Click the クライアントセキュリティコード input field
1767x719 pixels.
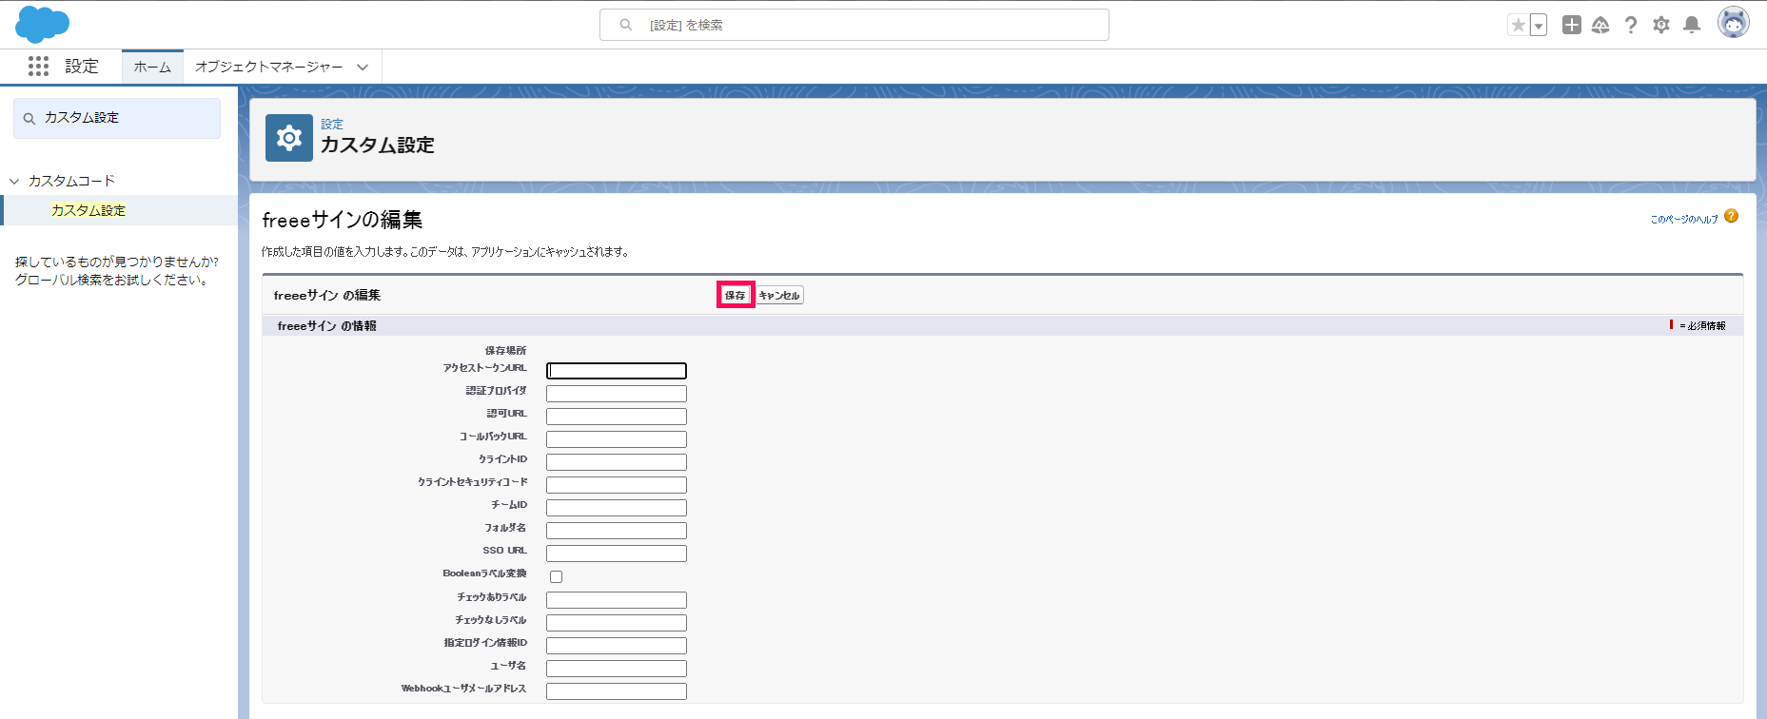pos(617,485)
